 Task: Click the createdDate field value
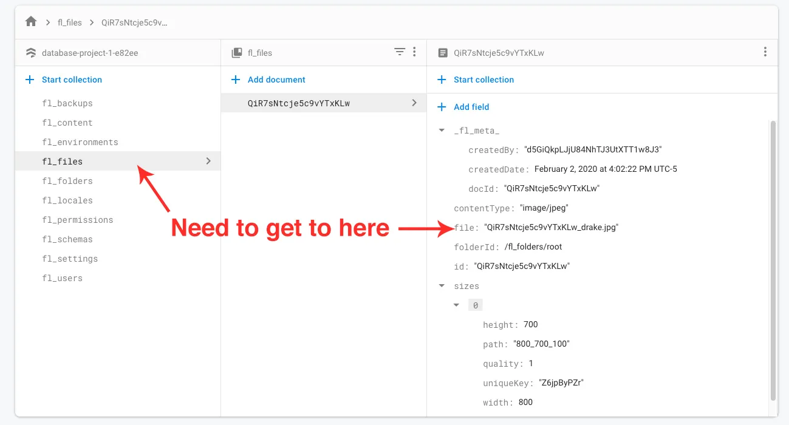point(606,169)
